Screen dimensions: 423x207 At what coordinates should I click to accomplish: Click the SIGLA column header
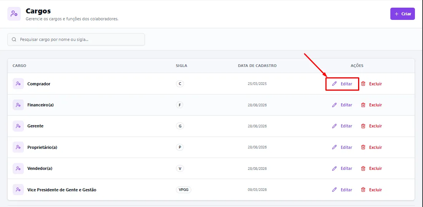(x=182, y=65)
